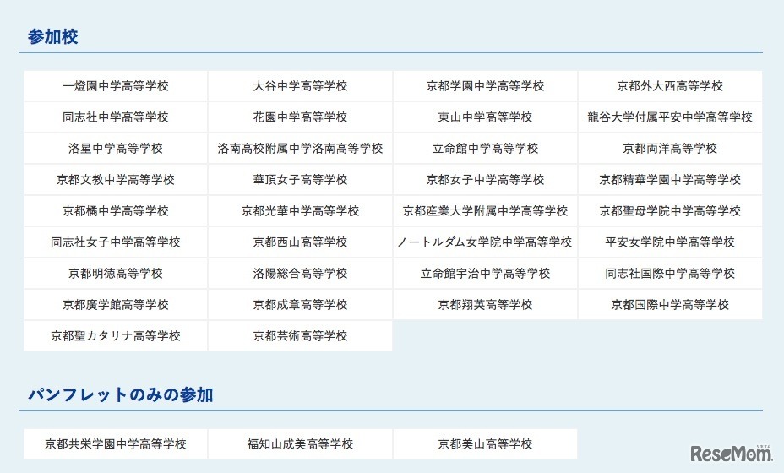Image resolution: width=784 pixels, height=473 pixels.
Task: Click ノートルダム女学院中学高等学校 cell
Action: click(485, 242)
